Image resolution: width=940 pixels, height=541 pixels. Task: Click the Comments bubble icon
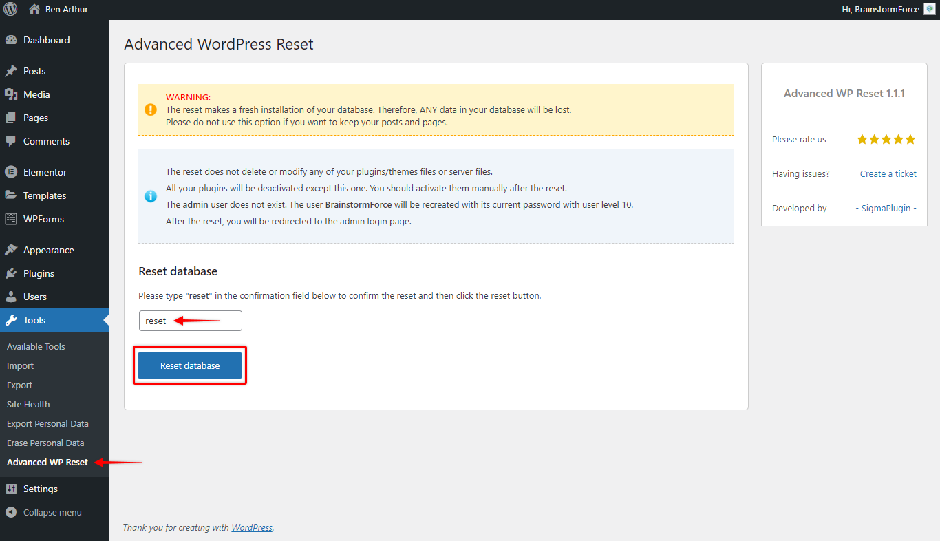tap(11, 141)
